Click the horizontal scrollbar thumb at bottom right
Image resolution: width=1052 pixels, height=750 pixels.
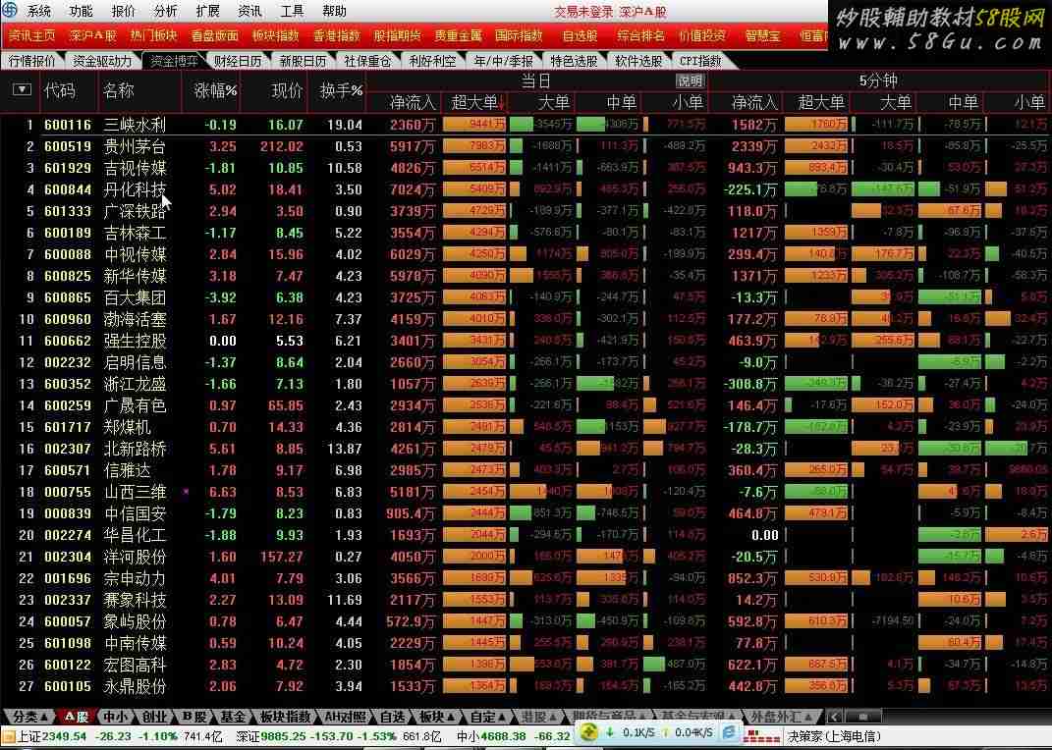coord(862,718)
